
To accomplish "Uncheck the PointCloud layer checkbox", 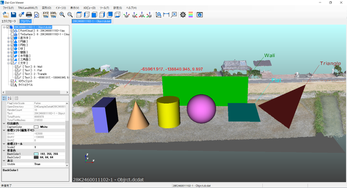I will click(12, 31).
